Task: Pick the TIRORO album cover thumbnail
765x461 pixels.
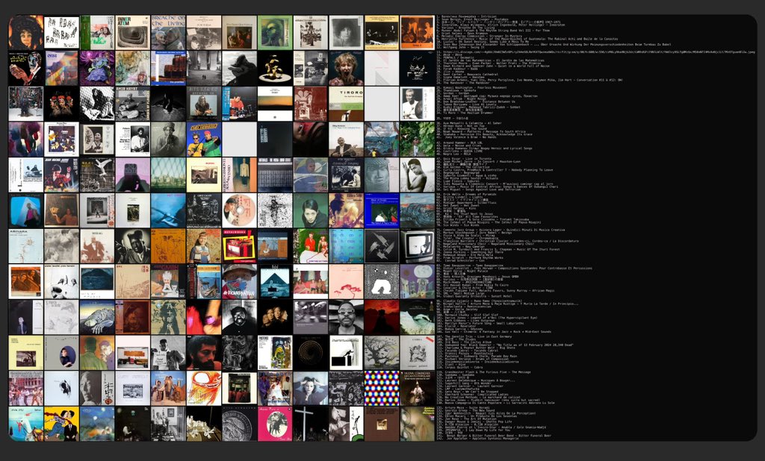Action: coord(347,104)
